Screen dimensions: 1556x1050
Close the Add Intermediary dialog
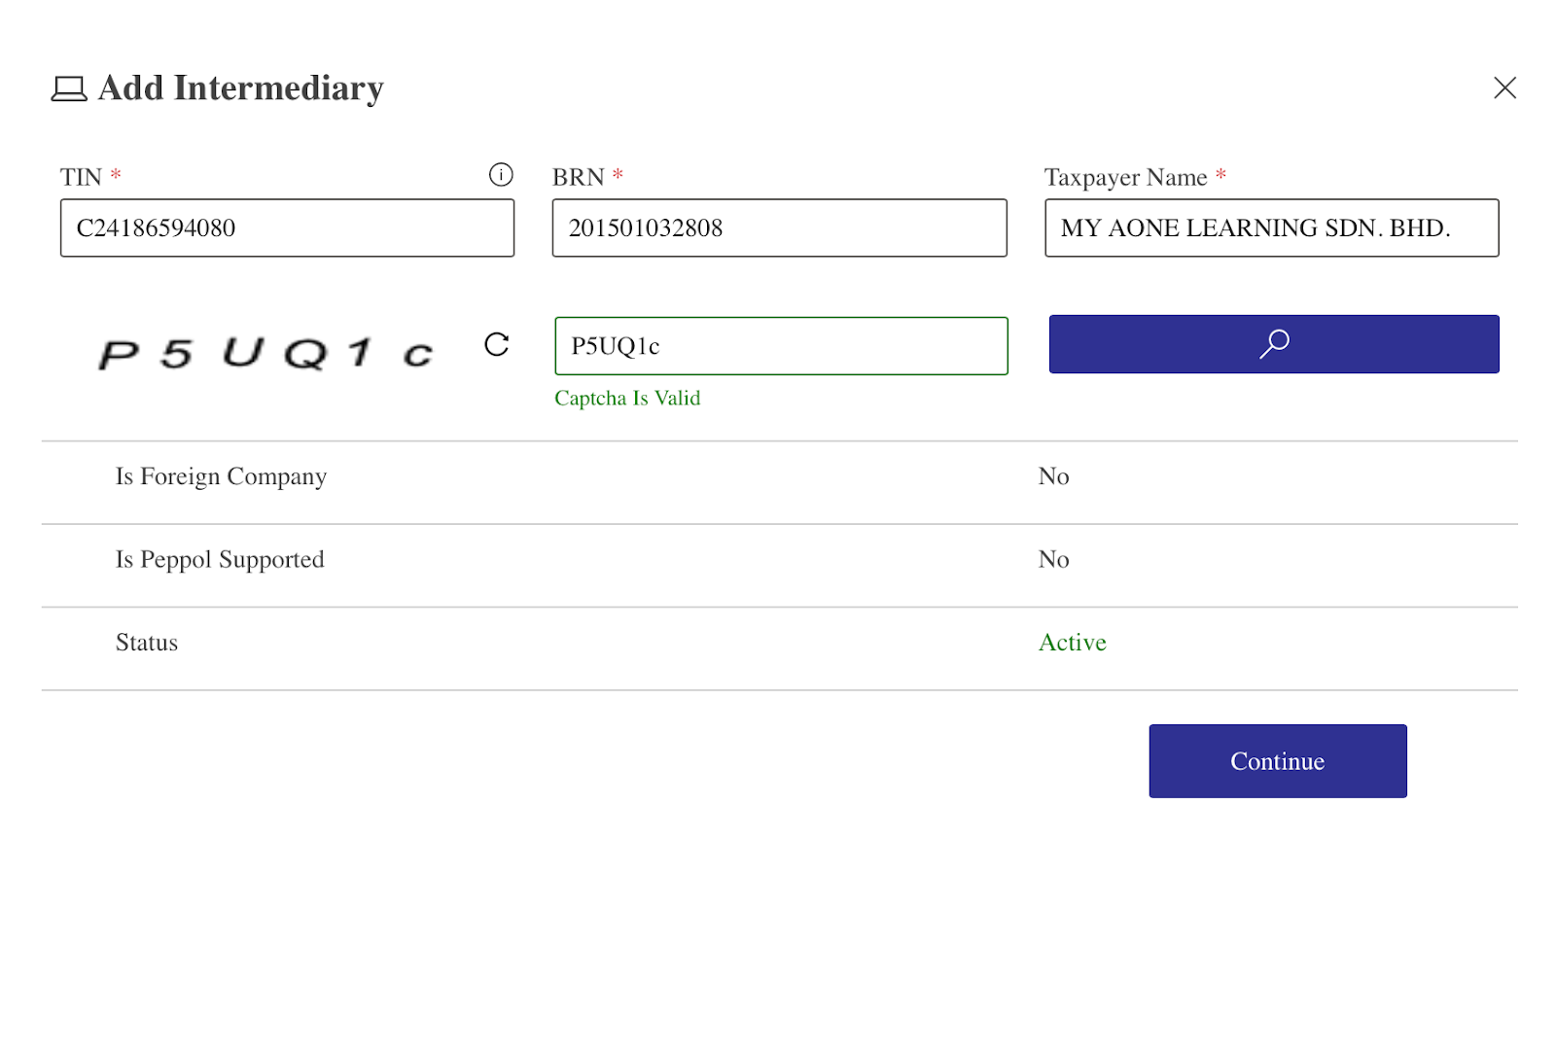1504,87
